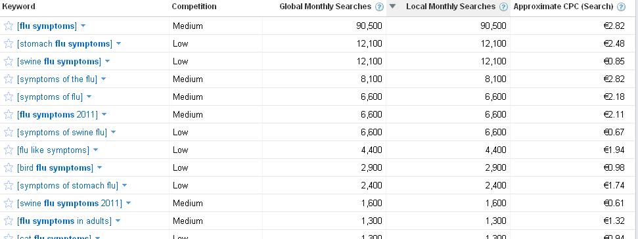Screen dimensions: 638x239
Task: Open help icon for Local Monthly Searches
Action: point(503,7)
